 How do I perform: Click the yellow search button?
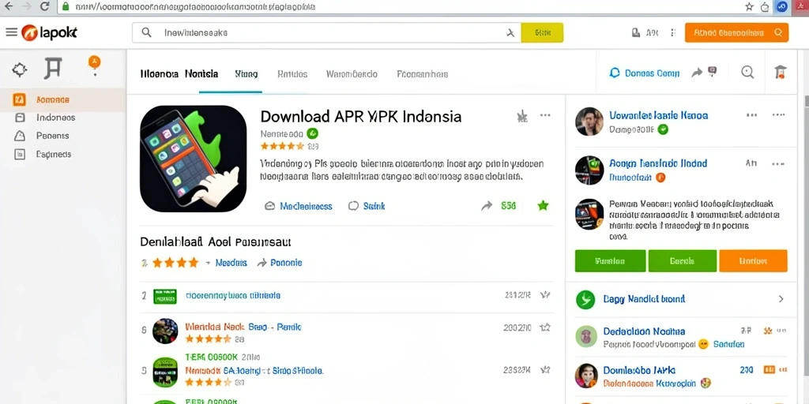pyautogui.click(x=542, y=32)
